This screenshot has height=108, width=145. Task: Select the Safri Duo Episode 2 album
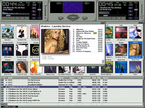pyautogui.click(x=8, y=32)
